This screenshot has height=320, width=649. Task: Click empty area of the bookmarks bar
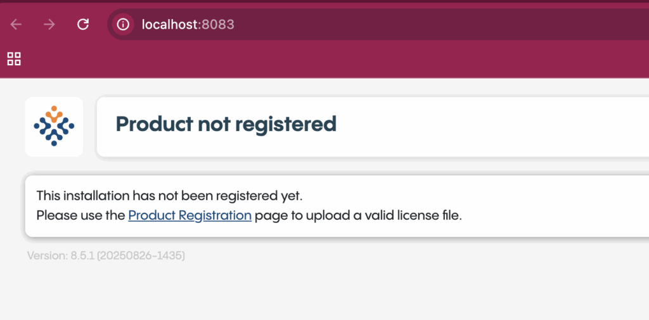(317, 59)
